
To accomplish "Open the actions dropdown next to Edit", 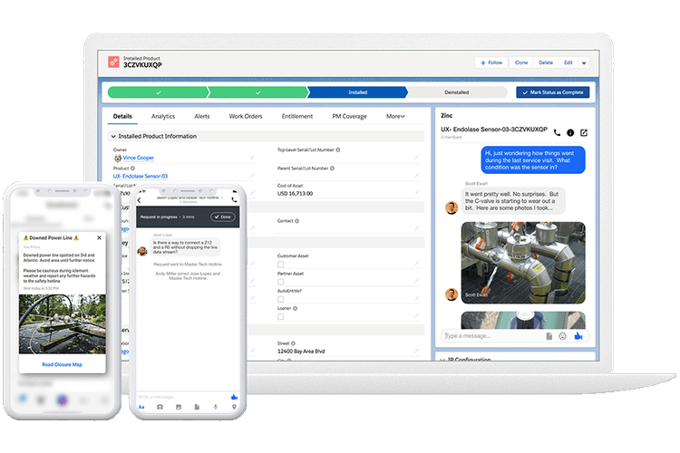I will 584,63.
